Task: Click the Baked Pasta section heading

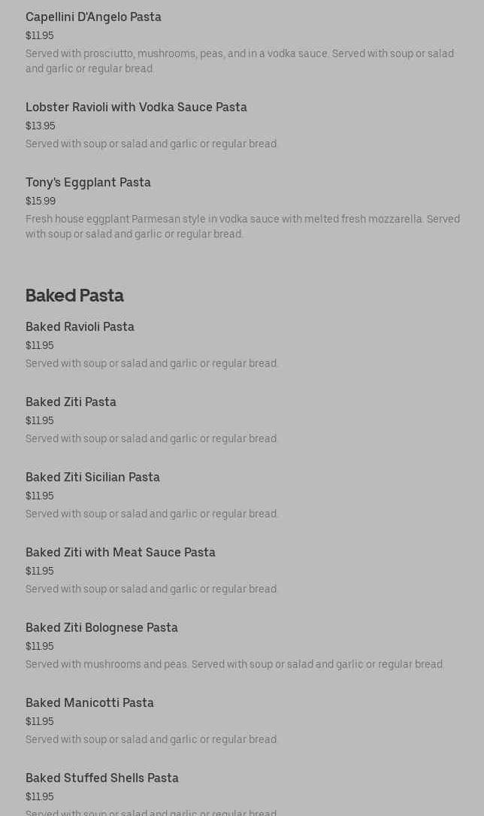Action: 74,296
